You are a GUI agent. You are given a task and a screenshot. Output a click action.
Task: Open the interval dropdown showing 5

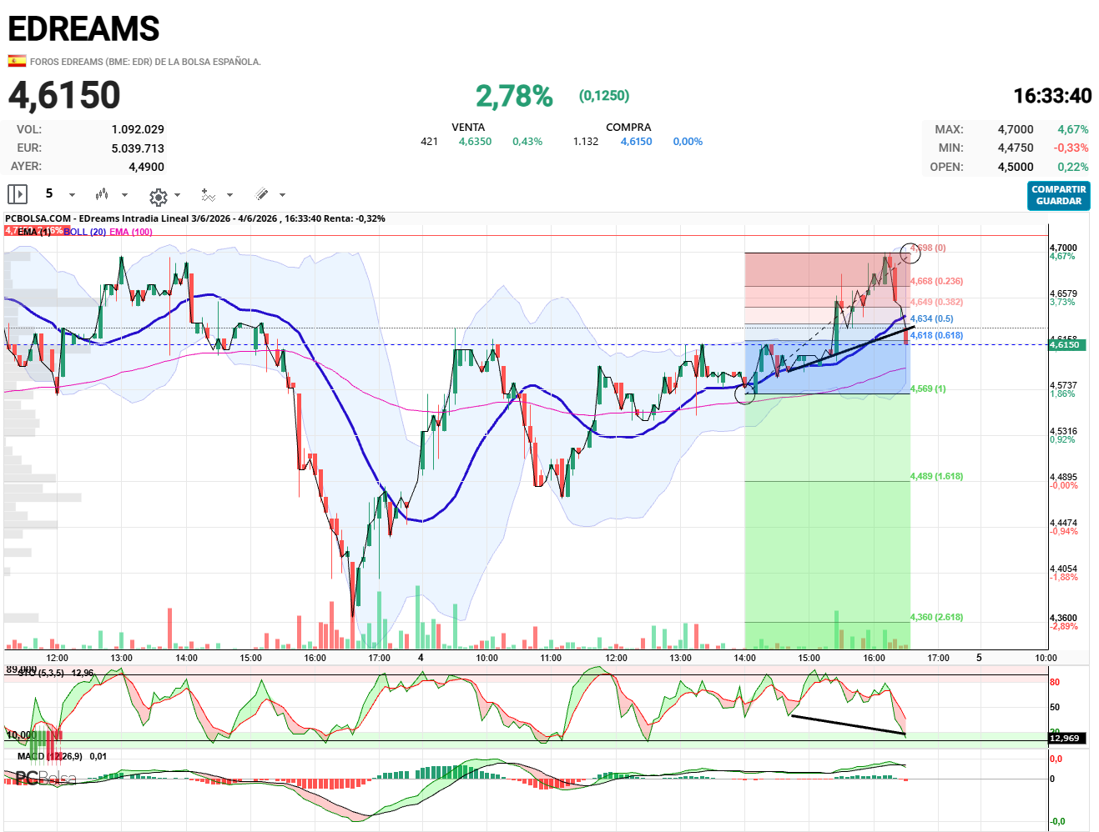(58, 193)
